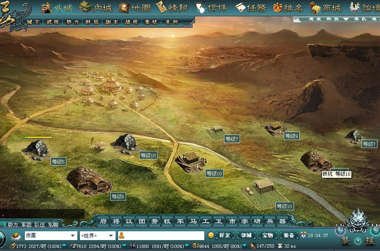Click the yurt village camp on the map
Image resolution: width=380 pixels, height=251 pixels.
coord(111,90)
